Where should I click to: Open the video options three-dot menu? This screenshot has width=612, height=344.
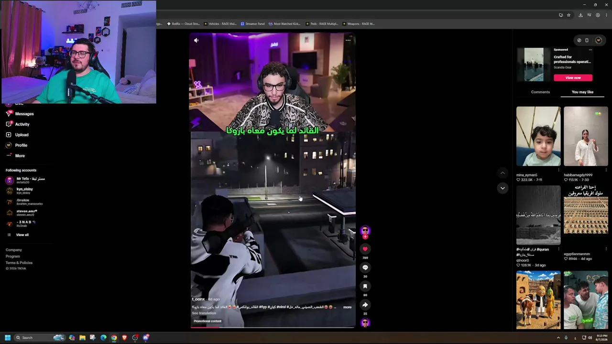point(348,40)
